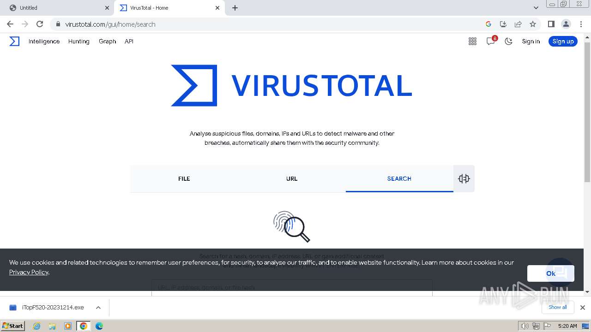Open the Privacy Policy link

(x=29, y=272)
